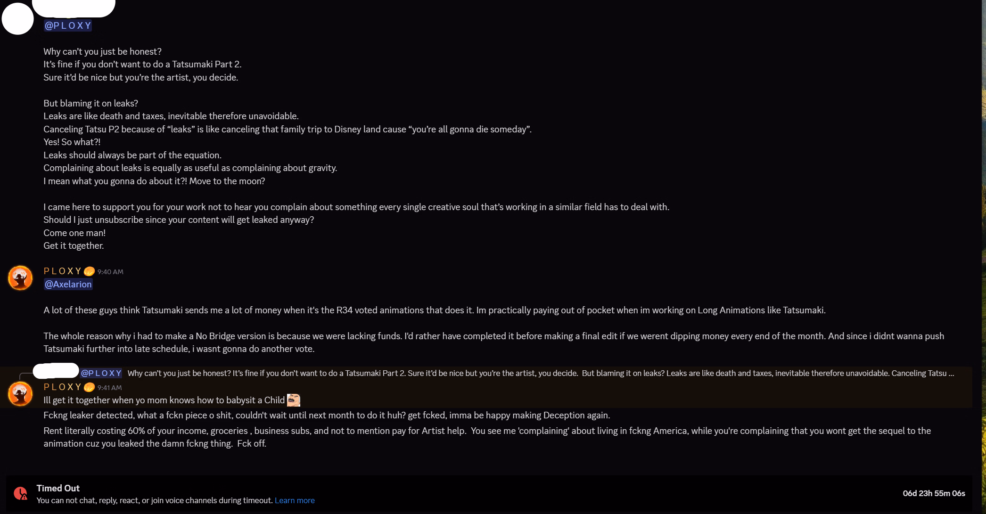
Task: Click the PLOXY username at 9:40 AM
Action: (x=63, y=271)
